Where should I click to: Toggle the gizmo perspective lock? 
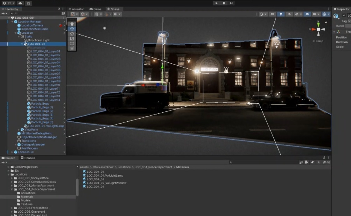click(326, 22)
